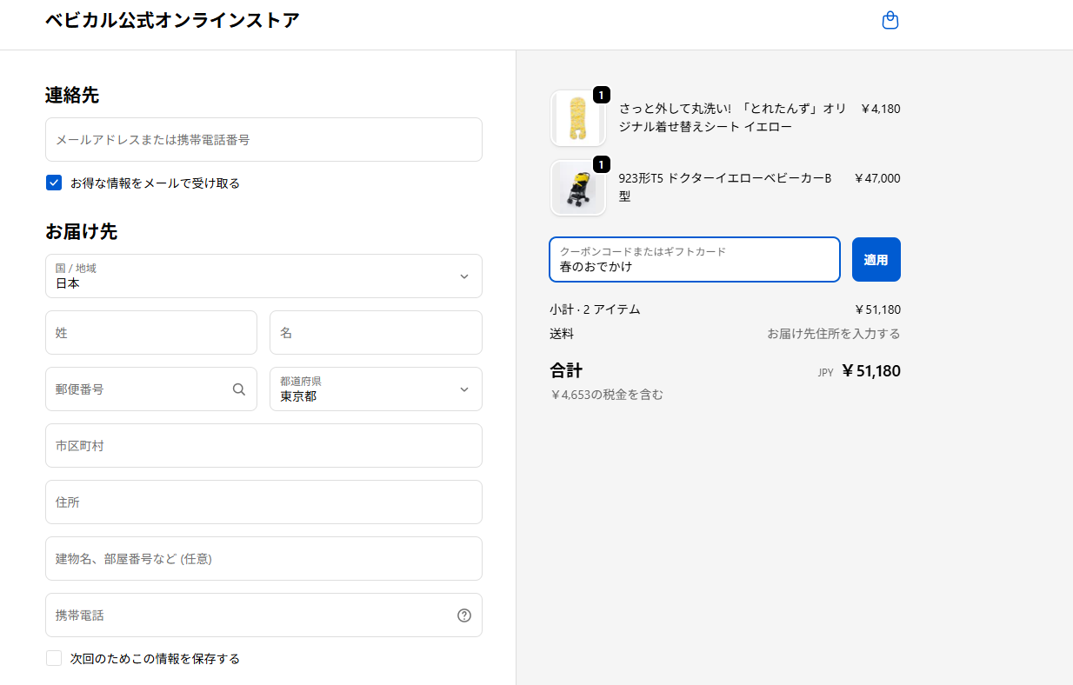Uncheck the お得な情報をメールで受け取る checkbox
This screenshot has width=1073, height=685.
click(x=54, y=183)
